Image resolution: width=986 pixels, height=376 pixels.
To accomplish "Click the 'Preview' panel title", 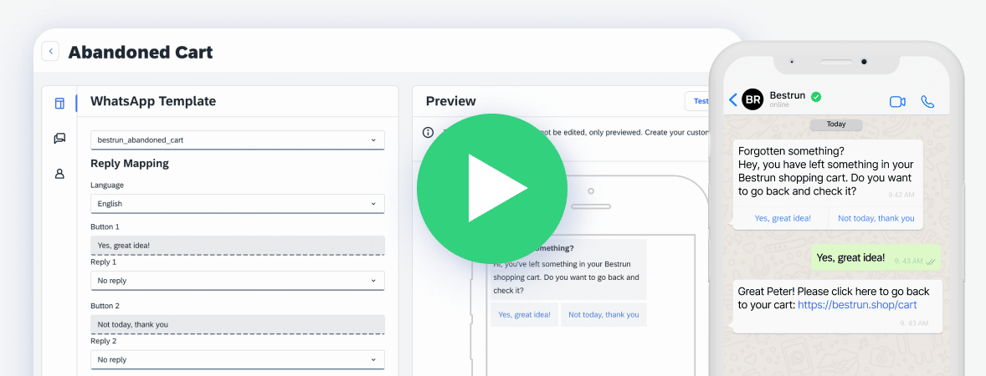I will [451, 101].
